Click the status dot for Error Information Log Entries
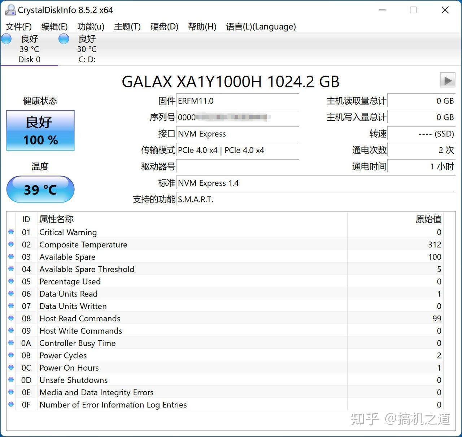 pos(11,404)
